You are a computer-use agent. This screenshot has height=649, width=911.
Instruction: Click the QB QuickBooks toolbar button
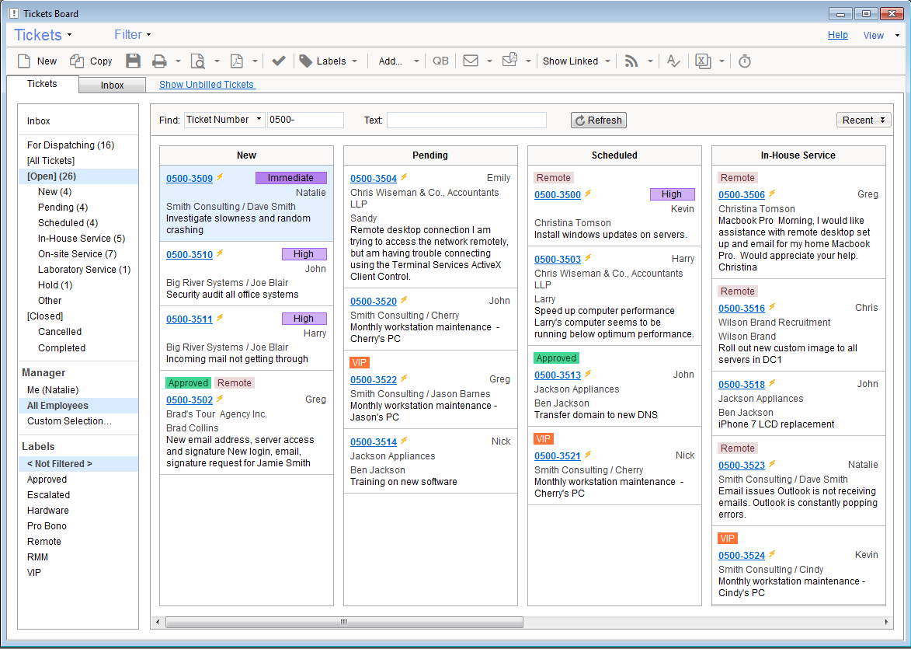440,61
